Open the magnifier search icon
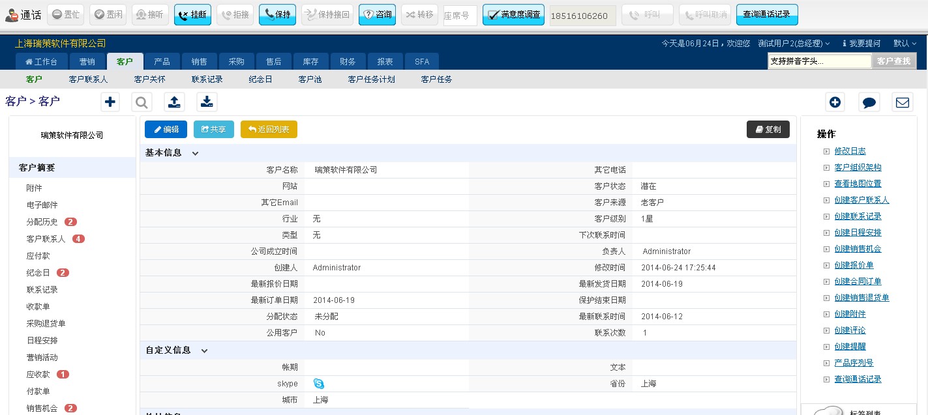928x415 pixels. 142,102
